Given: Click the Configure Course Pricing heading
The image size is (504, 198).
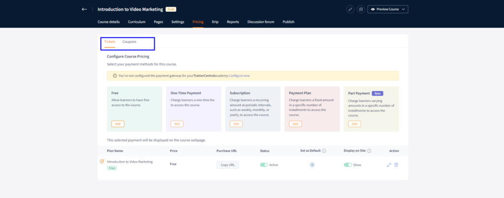Looking at the screenshot, I should click(128, 57).
